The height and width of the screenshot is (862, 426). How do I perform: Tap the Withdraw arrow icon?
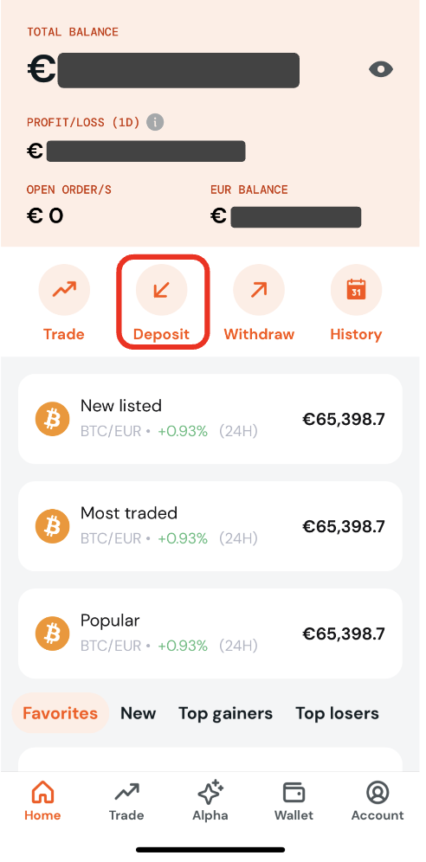[259, 290]
